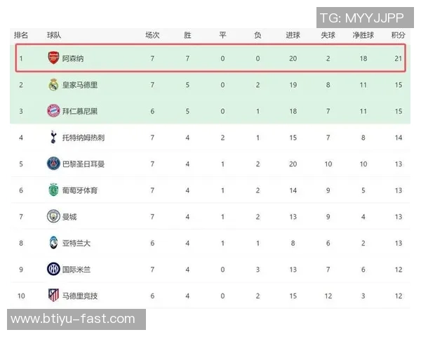Click the 进球 goals scored header
The image size is (421, 337).
click(293, 34)
